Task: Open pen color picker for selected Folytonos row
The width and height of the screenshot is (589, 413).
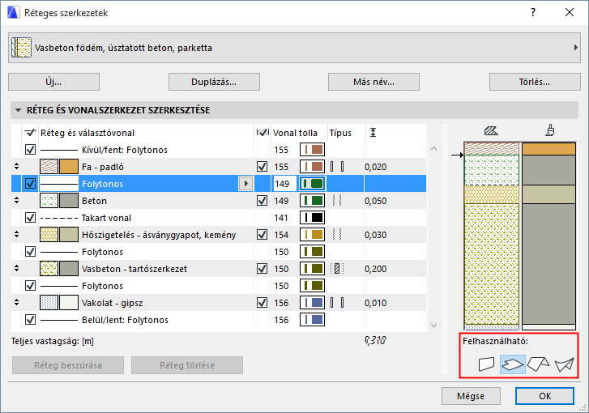Action: click(x=312, y=184)
